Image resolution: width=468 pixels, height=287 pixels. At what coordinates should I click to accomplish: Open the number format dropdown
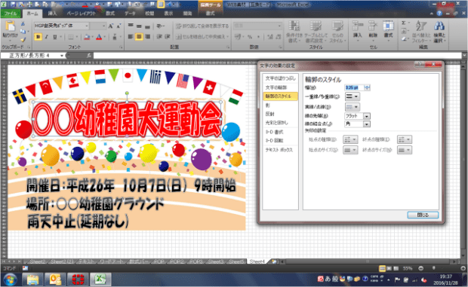pos(279,26)
